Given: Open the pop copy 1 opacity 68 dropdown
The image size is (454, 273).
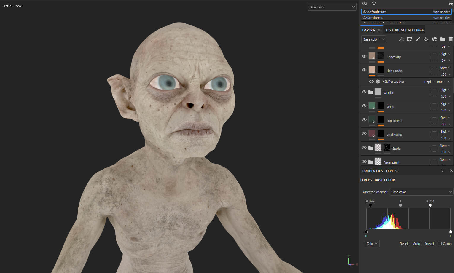Looking at the screenshot, I should pos(446,124).
